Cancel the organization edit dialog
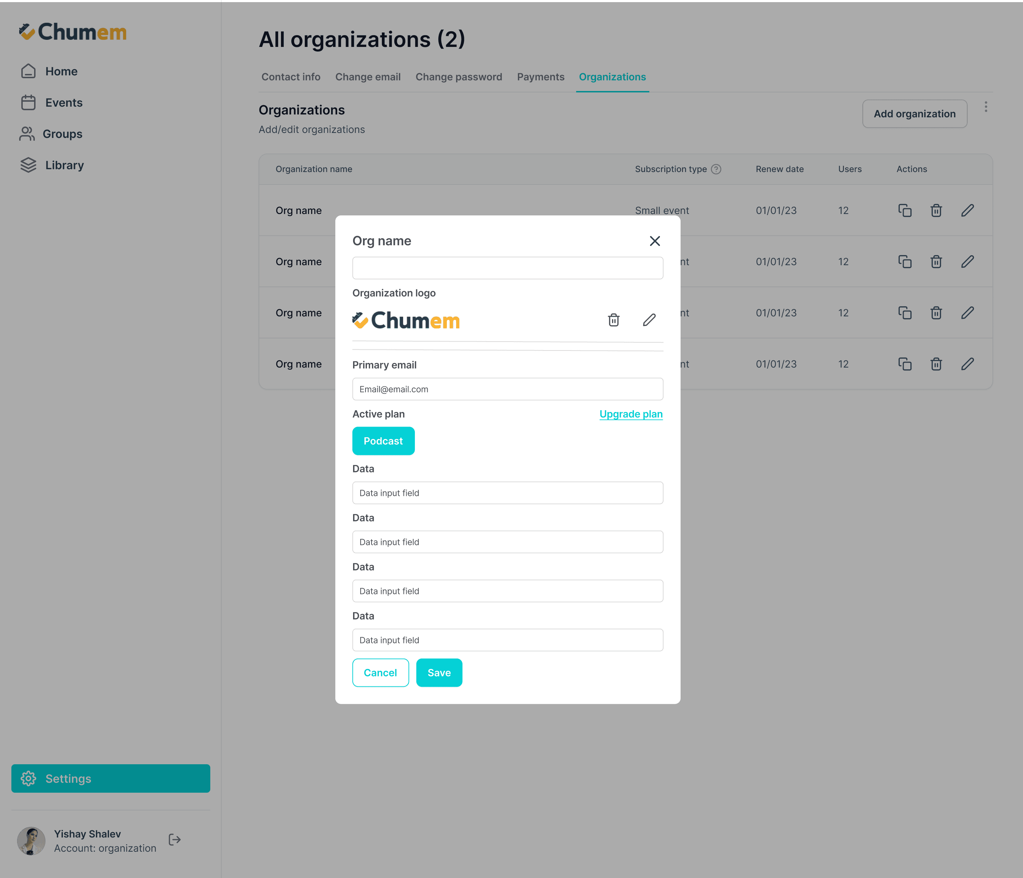This screenshot has width=1023, height=878. click(x=380, y=673)
